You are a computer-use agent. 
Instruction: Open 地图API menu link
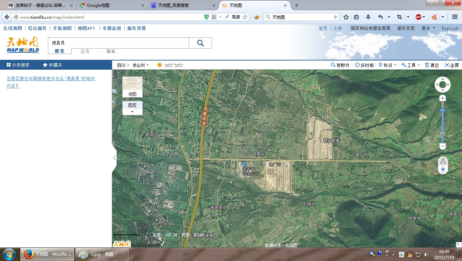tap(87, 28)
